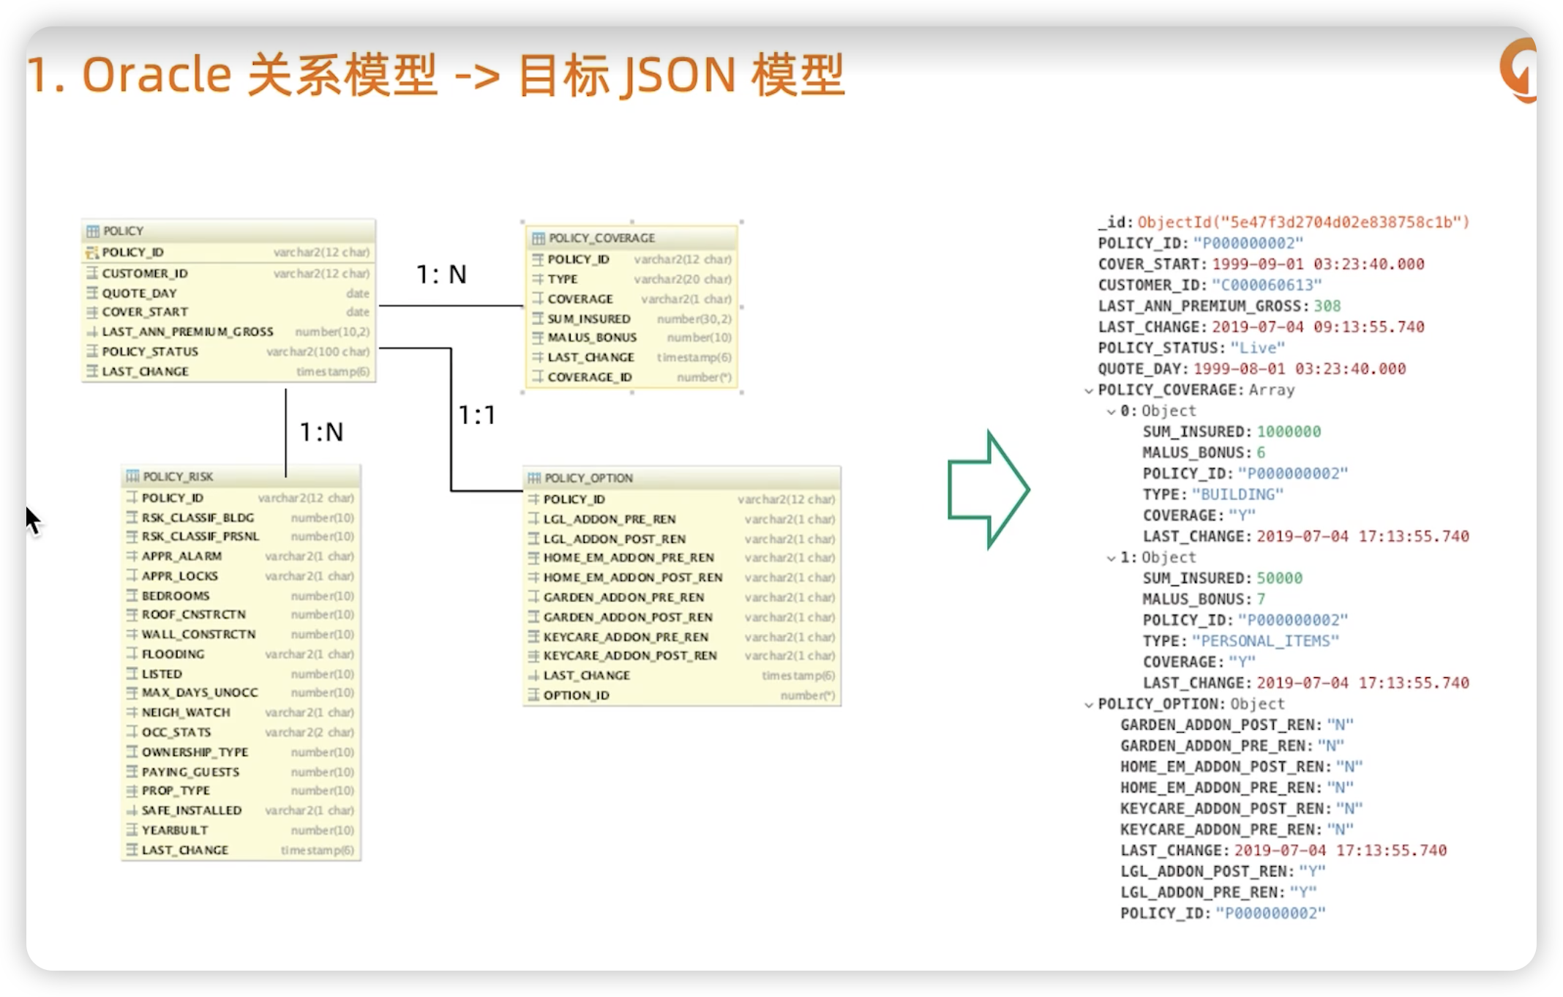Select ROOF_CNSTRCTN row in POLICY_RISK
This screenshot has height=997, width=1563.
point(241,614)
